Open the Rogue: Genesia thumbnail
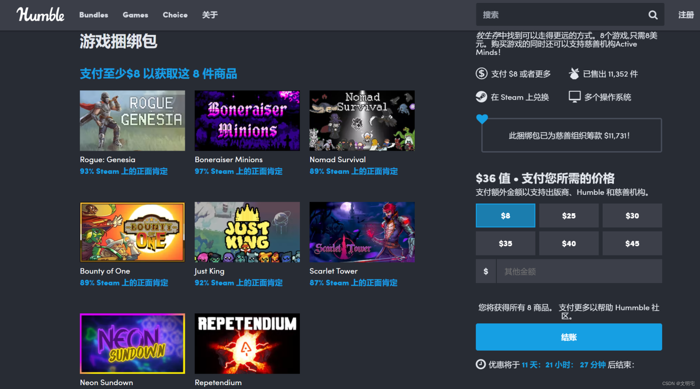Viewport: 700px width, 389px height. pos(132,120)
